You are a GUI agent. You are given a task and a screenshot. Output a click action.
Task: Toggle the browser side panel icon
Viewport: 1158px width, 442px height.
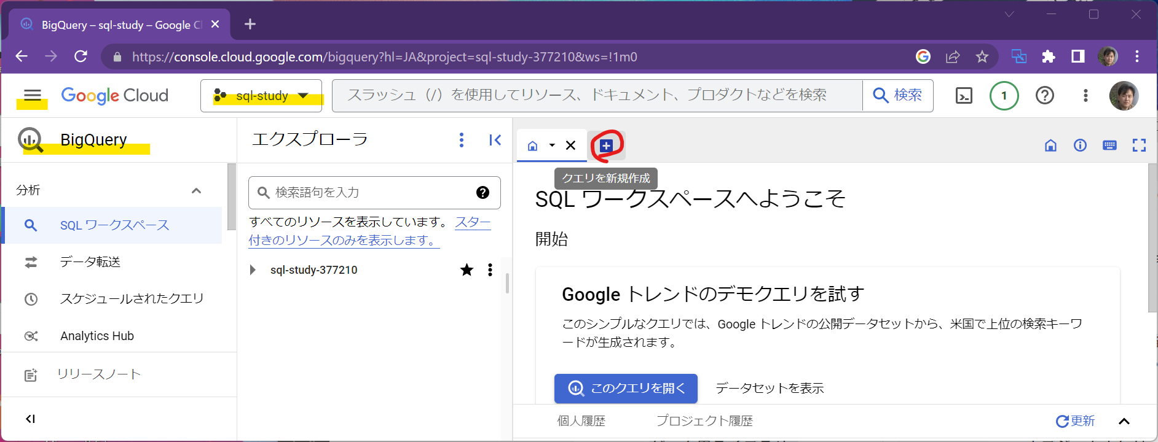(x=1078, y=56)
